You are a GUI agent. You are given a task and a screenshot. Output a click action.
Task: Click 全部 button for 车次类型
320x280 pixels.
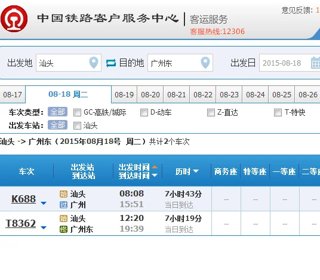pyautogui.click(x=57, y=112)
